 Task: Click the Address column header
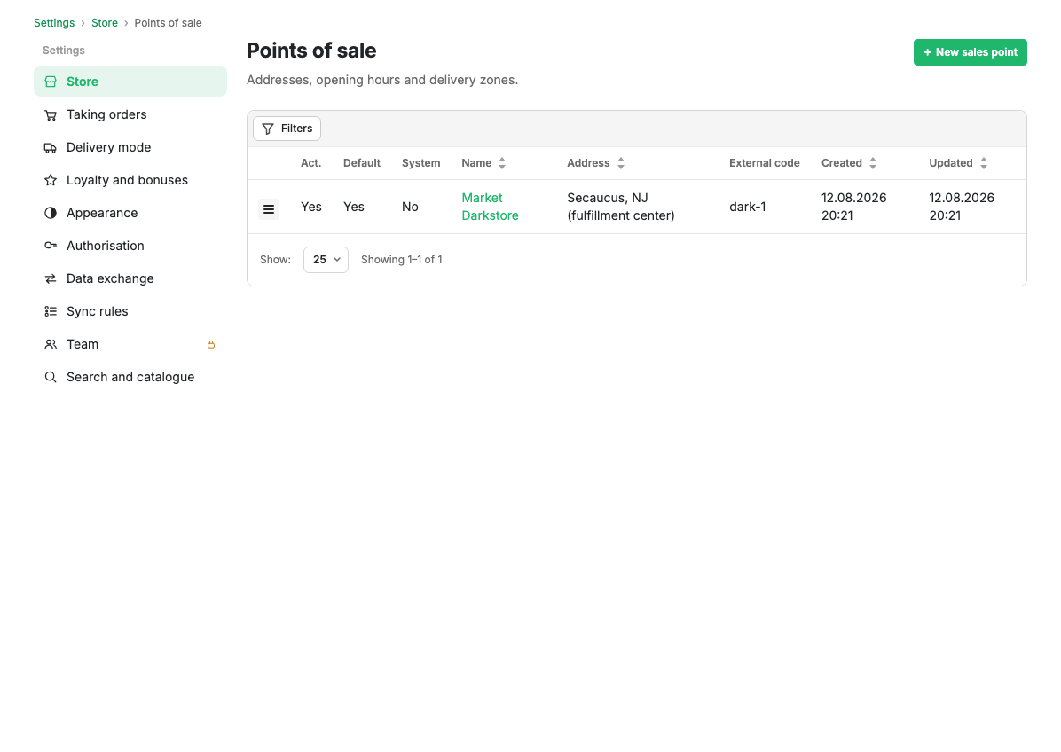tap(588, 163)
